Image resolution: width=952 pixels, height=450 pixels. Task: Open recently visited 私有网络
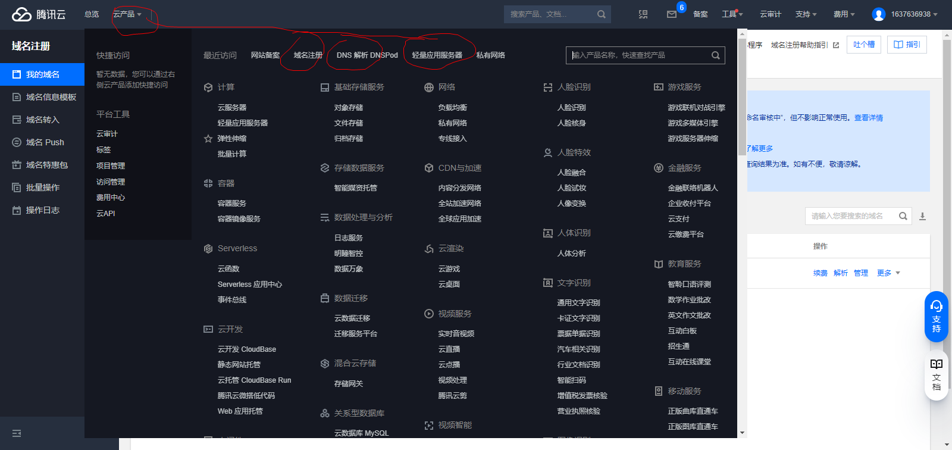coord(491,55)
